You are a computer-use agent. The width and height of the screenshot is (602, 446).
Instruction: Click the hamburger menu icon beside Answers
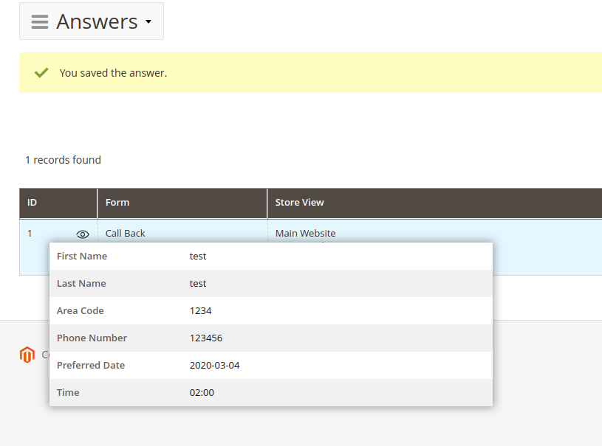tap(40, 22)
